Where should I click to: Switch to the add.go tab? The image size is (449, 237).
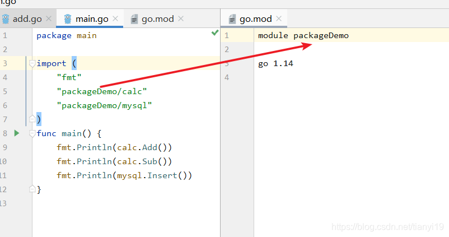(27, 19)
